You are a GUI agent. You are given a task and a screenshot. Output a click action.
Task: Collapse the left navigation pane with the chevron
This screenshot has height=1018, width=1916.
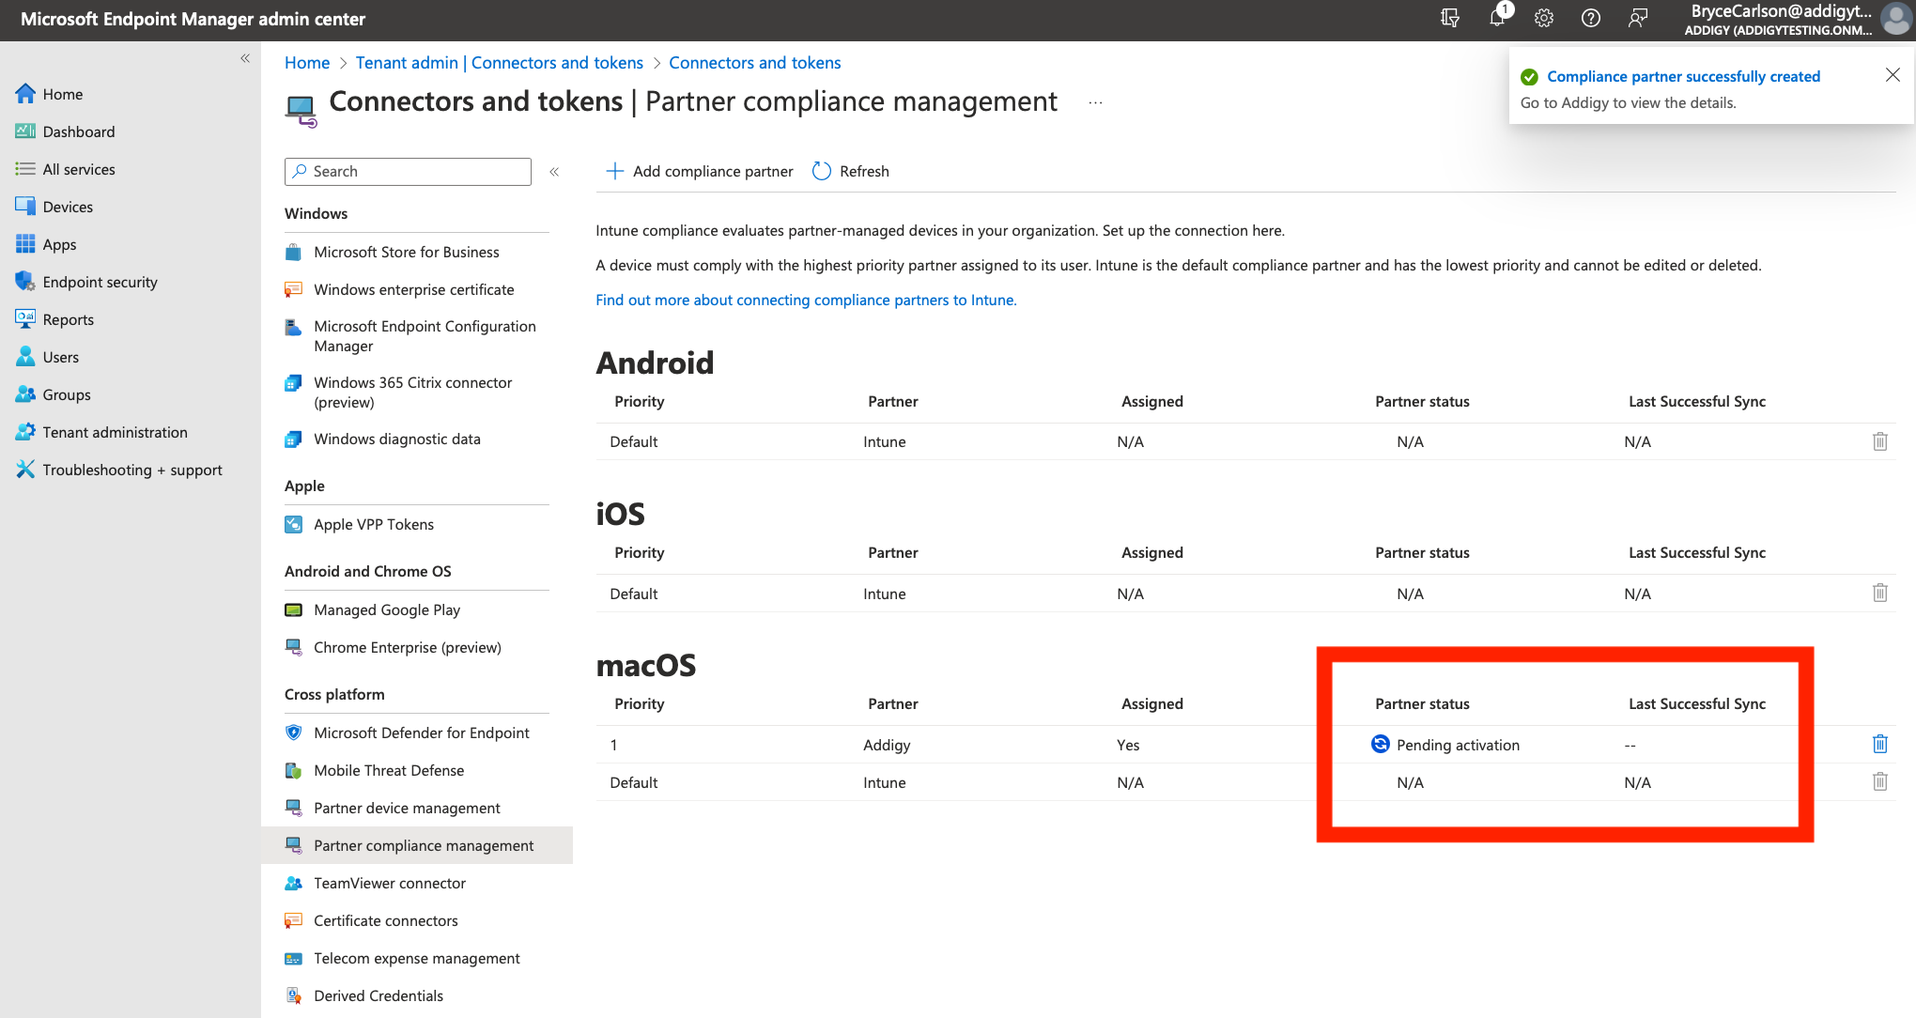pos(245,58)
